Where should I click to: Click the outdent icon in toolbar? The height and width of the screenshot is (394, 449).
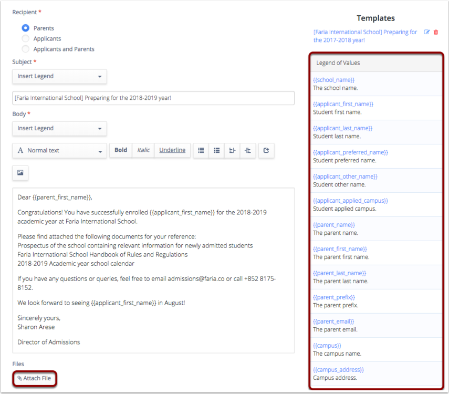[x=232, y=150]
